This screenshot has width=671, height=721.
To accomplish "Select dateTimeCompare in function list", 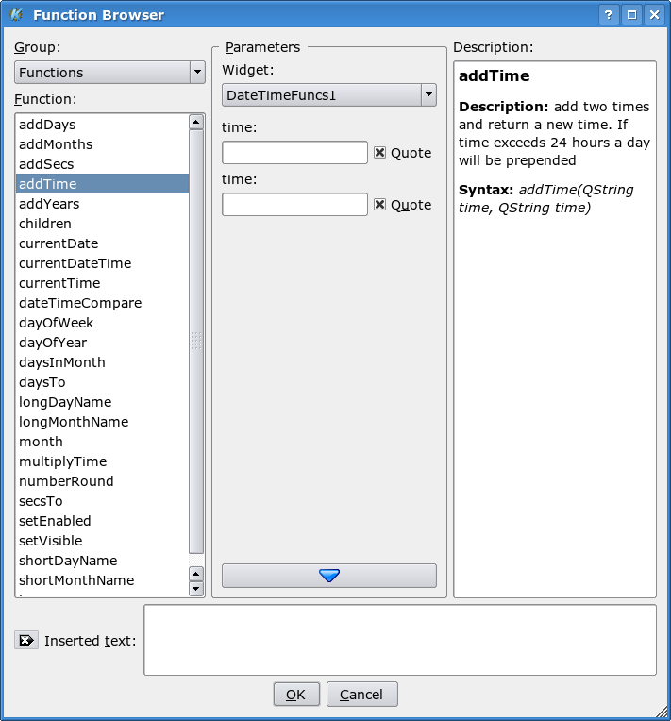I will coord(102,303).
